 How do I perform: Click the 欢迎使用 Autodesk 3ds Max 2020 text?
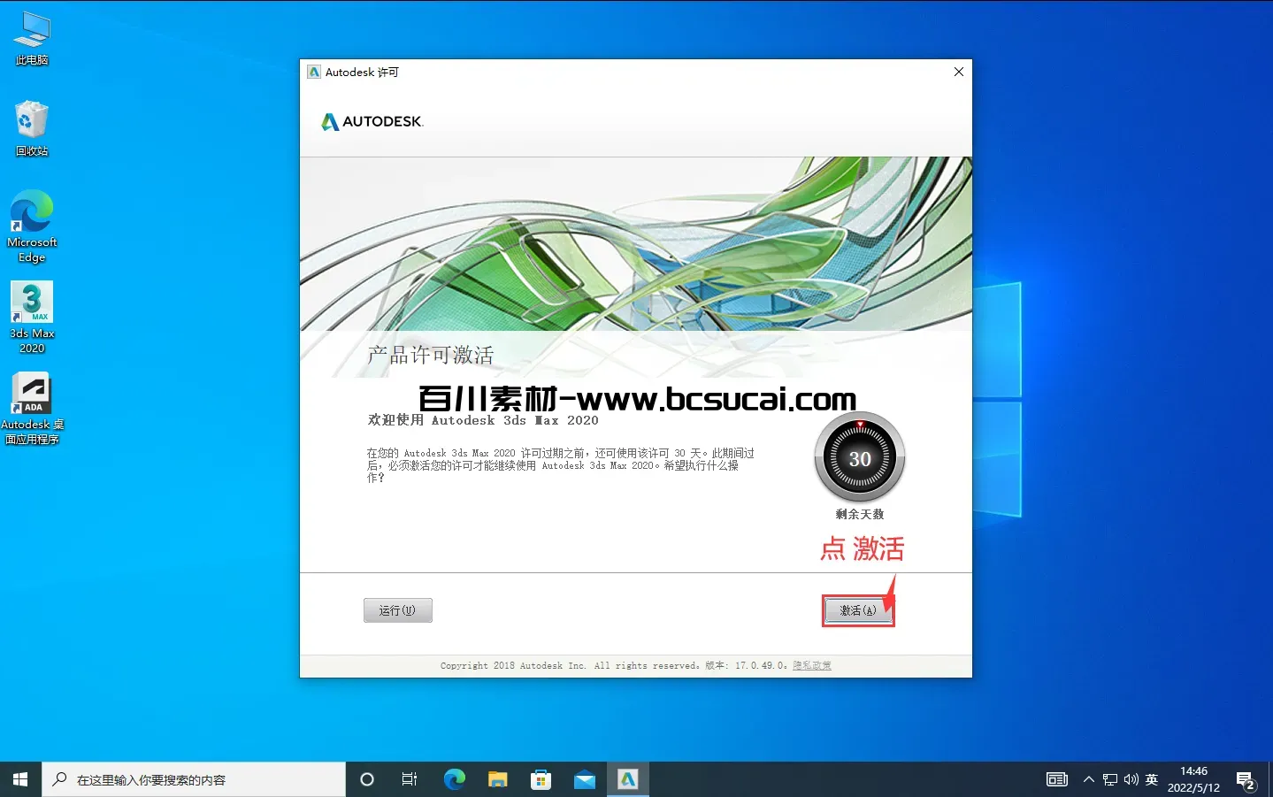pos(483,420)
